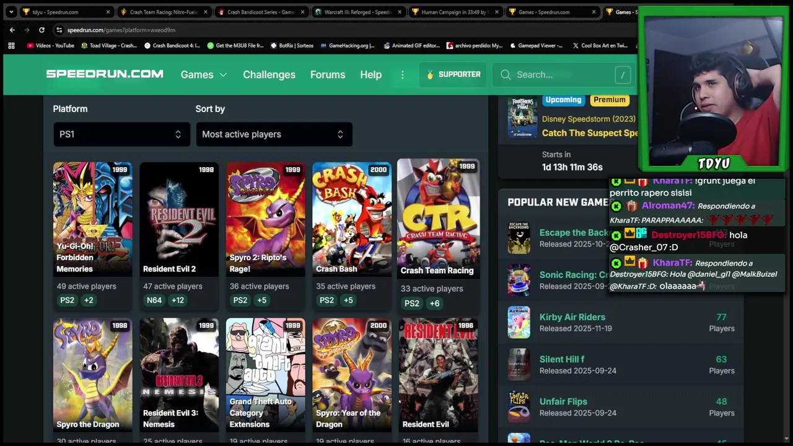The height and width of the screenshot is (446, 793).
Task: Click the SUPPORTER button
Action: [453, 74]
